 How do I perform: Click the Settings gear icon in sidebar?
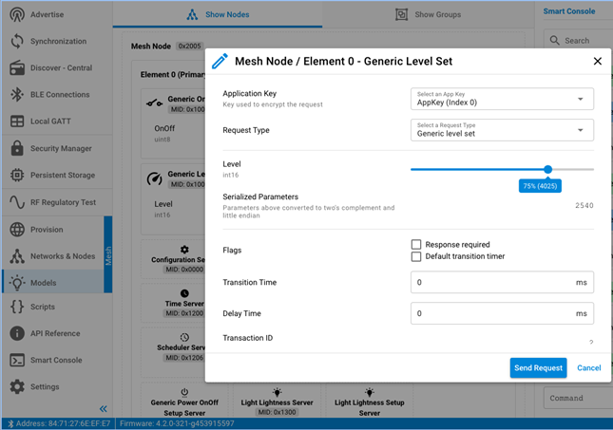click(16, 387)
